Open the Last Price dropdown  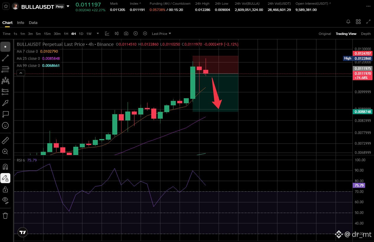point(162,34)
